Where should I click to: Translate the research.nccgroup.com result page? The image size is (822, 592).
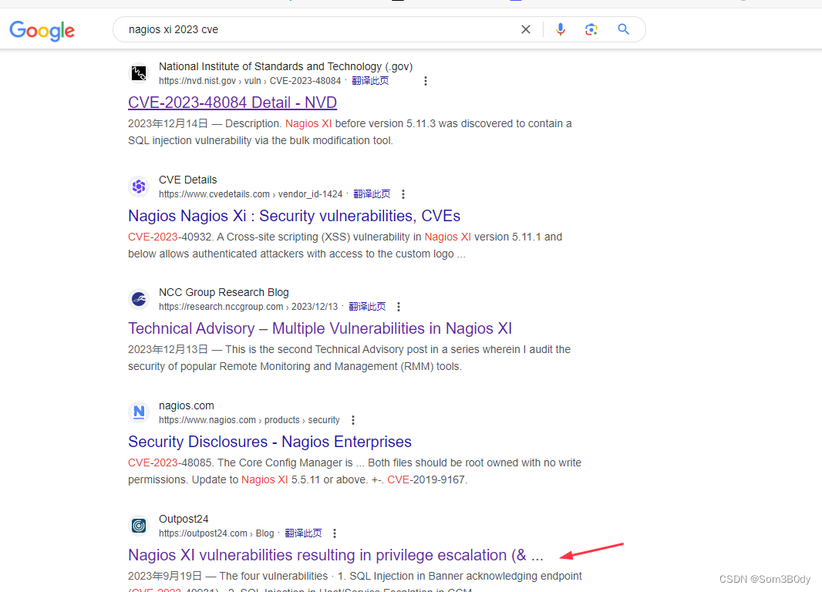tap(367, 307)
